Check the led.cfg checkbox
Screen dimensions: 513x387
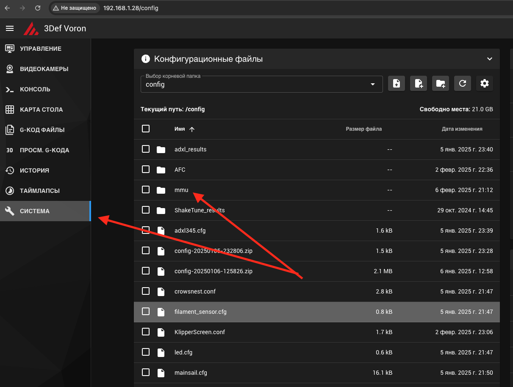(x=146, y=352)
